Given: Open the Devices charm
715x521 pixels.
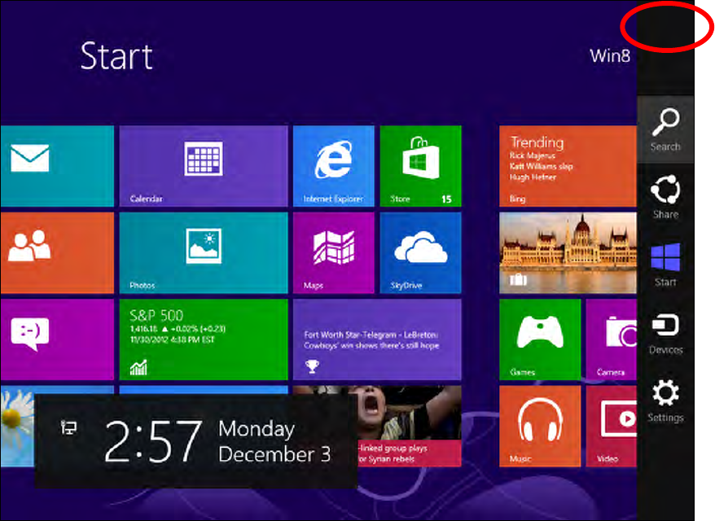Looking at the screenshot, I should (665, 333).
